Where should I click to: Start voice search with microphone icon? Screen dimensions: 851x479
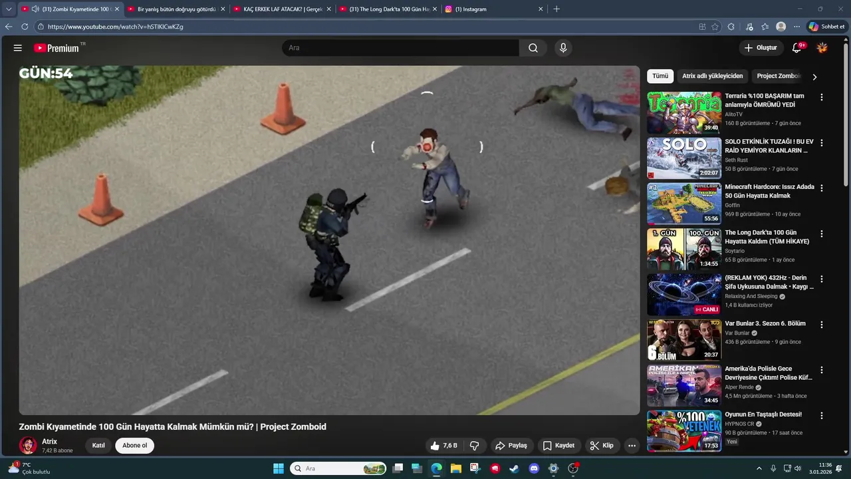(563, 48)
